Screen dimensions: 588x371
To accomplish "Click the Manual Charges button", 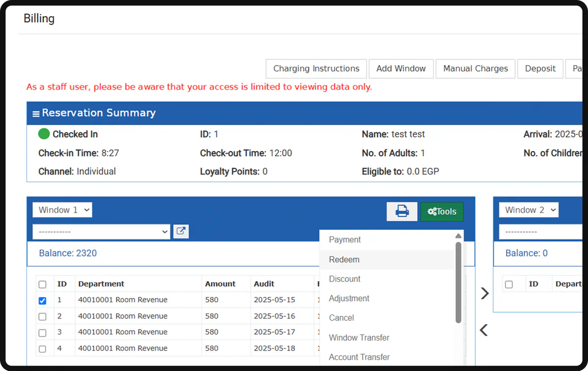I will point(475,69).
